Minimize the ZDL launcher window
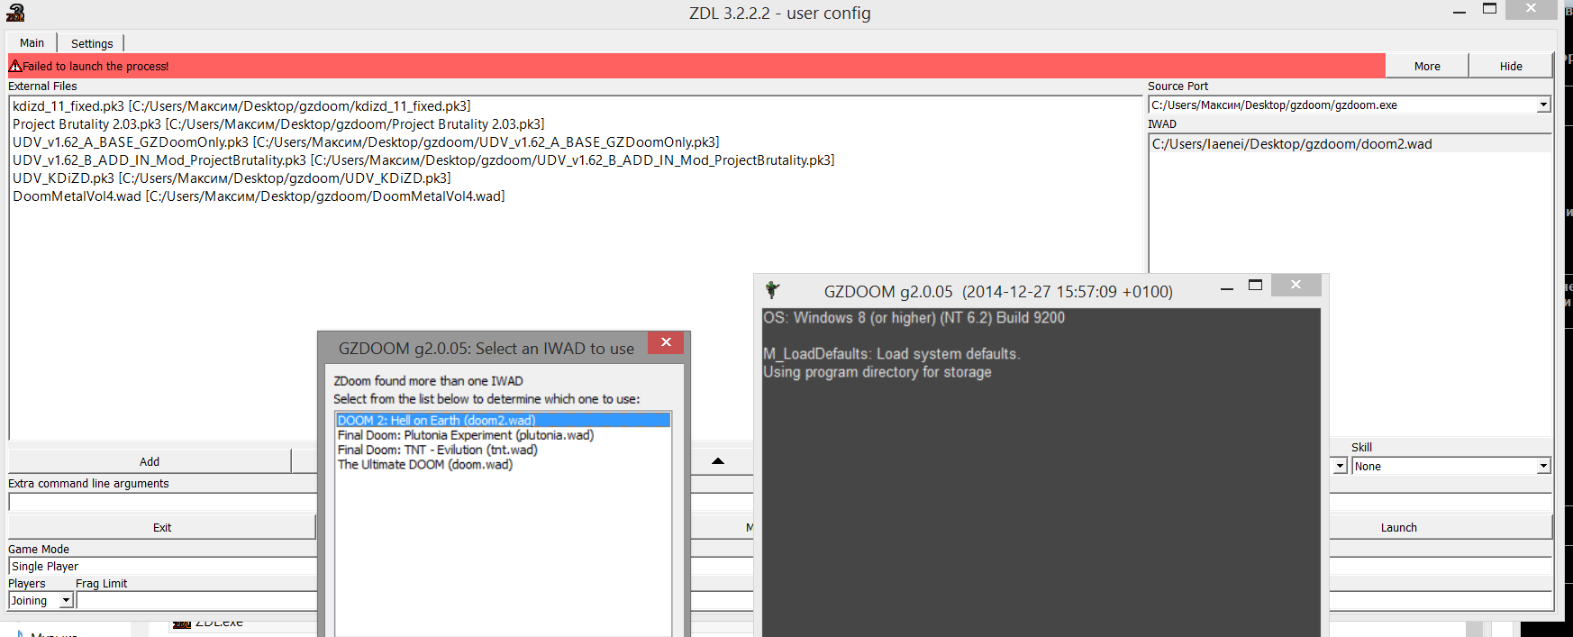 coord(1459,11)
